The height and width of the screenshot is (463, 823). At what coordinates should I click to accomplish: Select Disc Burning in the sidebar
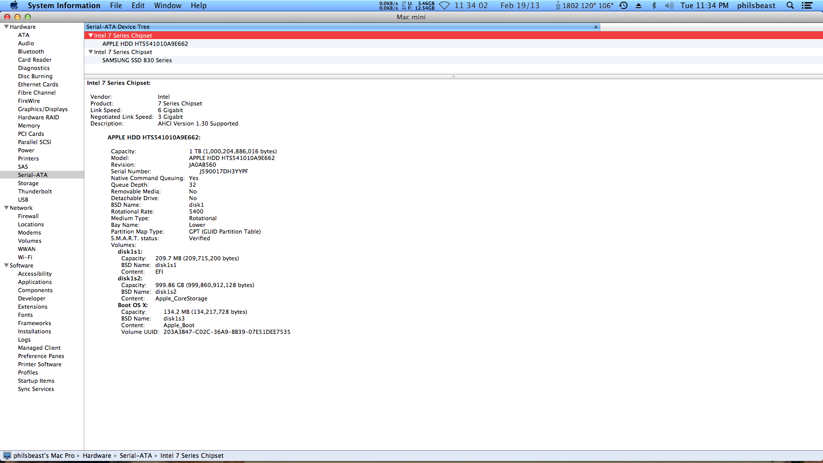pos(35,76)
